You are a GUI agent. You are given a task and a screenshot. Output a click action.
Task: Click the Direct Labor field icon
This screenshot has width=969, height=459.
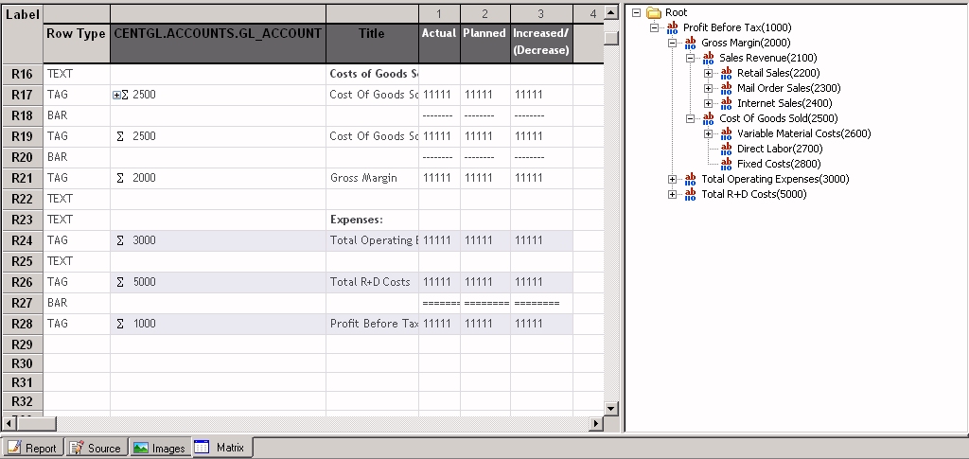(x=726, y=149)
